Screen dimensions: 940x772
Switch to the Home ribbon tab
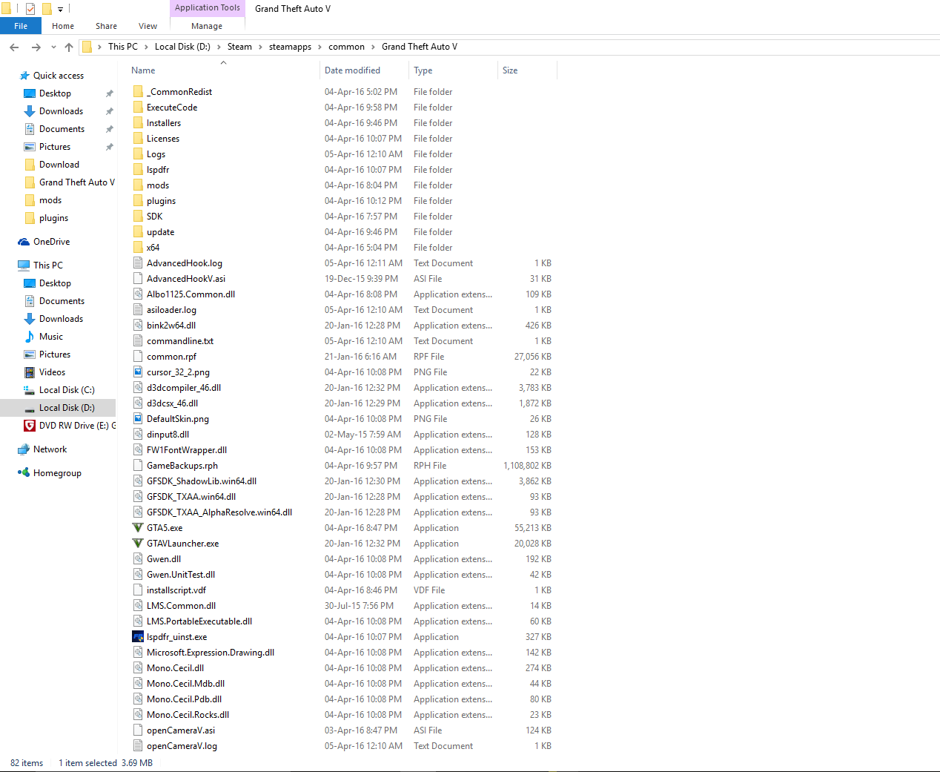tap(63, 26)
